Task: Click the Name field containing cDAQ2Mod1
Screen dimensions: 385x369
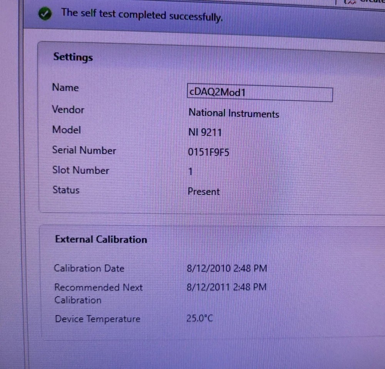Action: pos(260,93)
